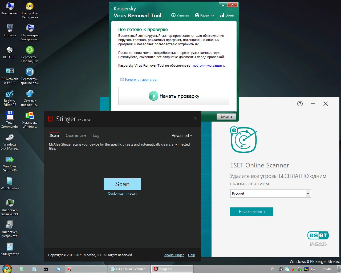Click the 23:48 clock in the tray

pos(327,269)
